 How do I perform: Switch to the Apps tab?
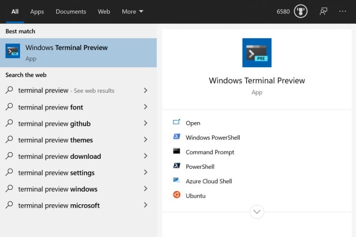(x=37, y=12)
